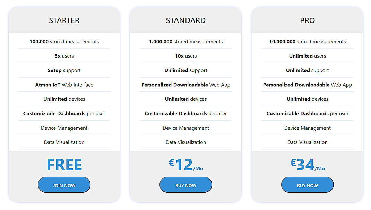The height and width of the screenshot is (210, 371).
Task: Select the PRO plan header
Action: coord(307,20)
